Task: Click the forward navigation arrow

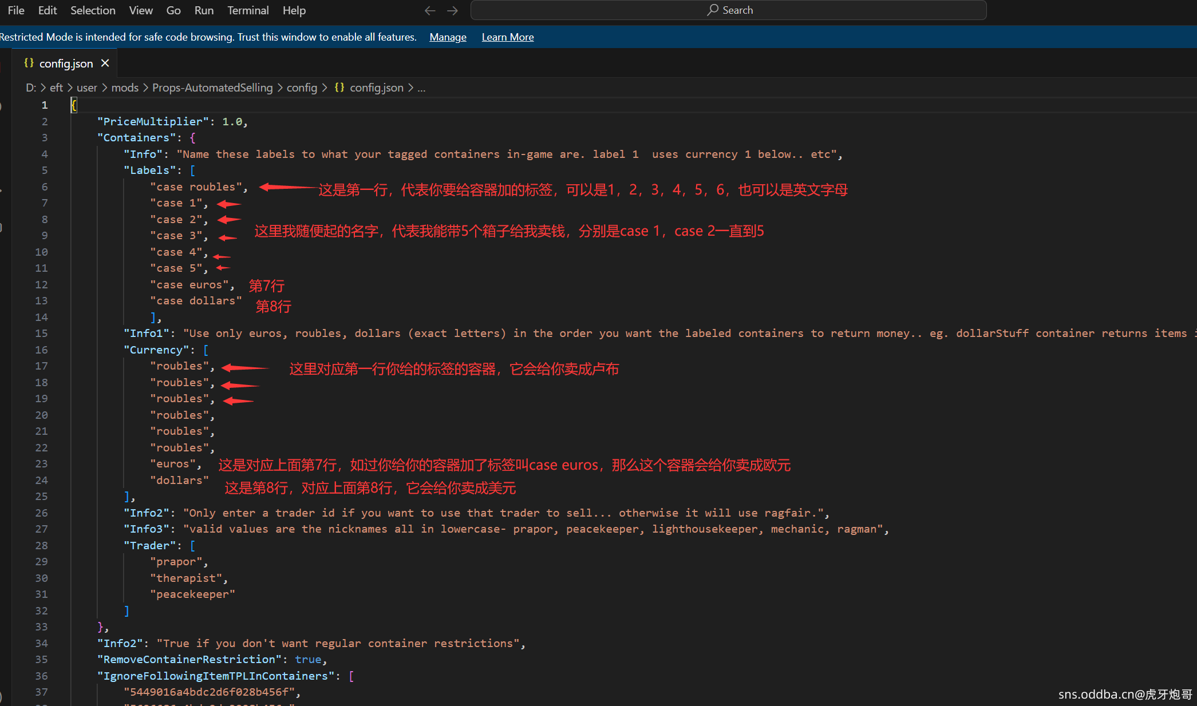Action: 452,10
